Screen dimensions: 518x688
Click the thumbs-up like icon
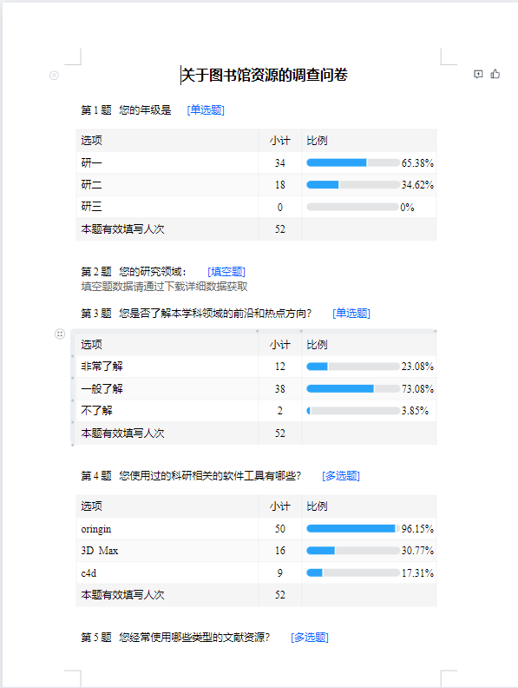pos(495,74)
